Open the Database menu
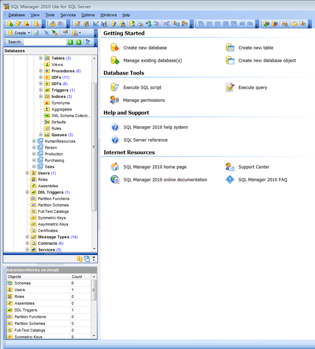The width and height of the screenshot is (315, 349). 16,15
